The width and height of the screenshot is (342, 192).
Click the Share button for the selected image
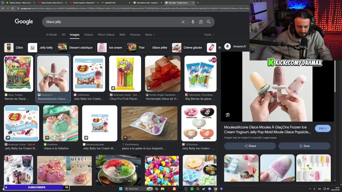pos(250,146)
